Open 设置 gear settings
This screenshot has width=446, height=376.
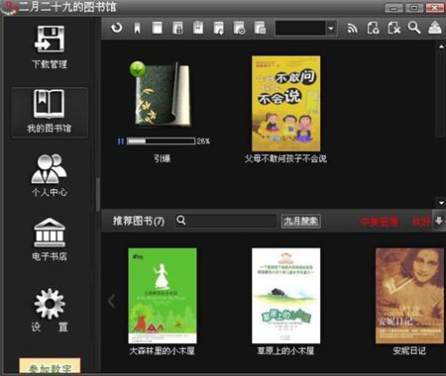(50, 310)
